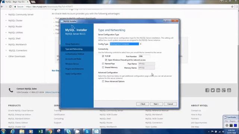Click the Facebook icon in page footer
This screenshot has width=239, height=134.
click(x=207, y=90)
